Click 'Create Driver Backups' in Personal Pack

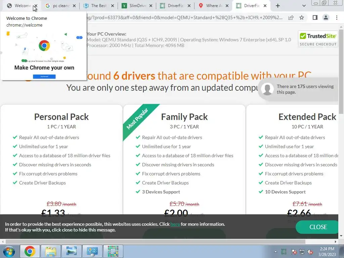(x=42, y=183)
